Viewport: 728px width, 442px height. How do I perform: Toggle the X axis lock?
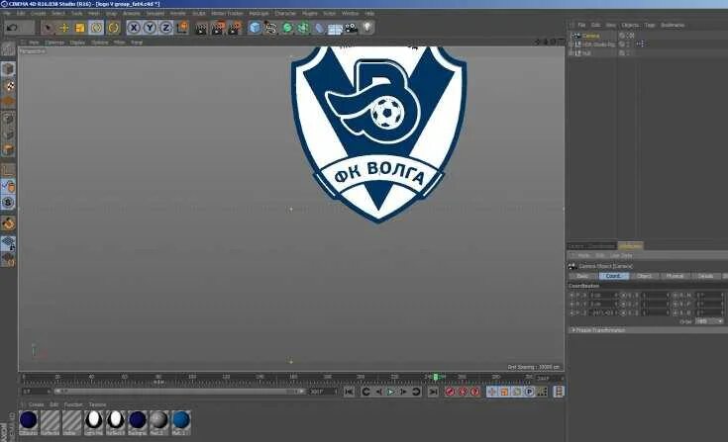pos(134,28)
